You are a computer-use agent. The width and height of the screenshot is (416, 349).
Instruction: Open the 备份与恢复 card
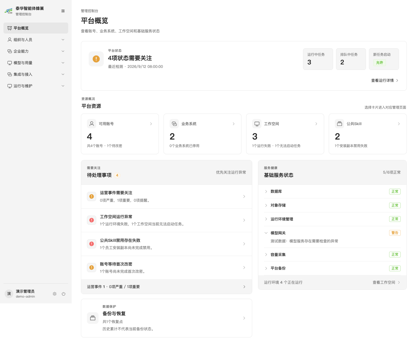[166, 318]
